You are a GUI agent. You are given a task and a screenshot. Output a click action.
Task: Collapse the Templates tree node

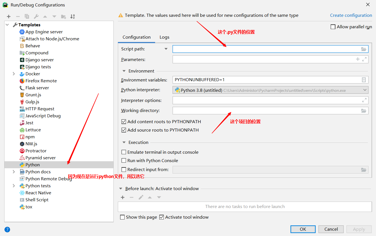point(8,25)
